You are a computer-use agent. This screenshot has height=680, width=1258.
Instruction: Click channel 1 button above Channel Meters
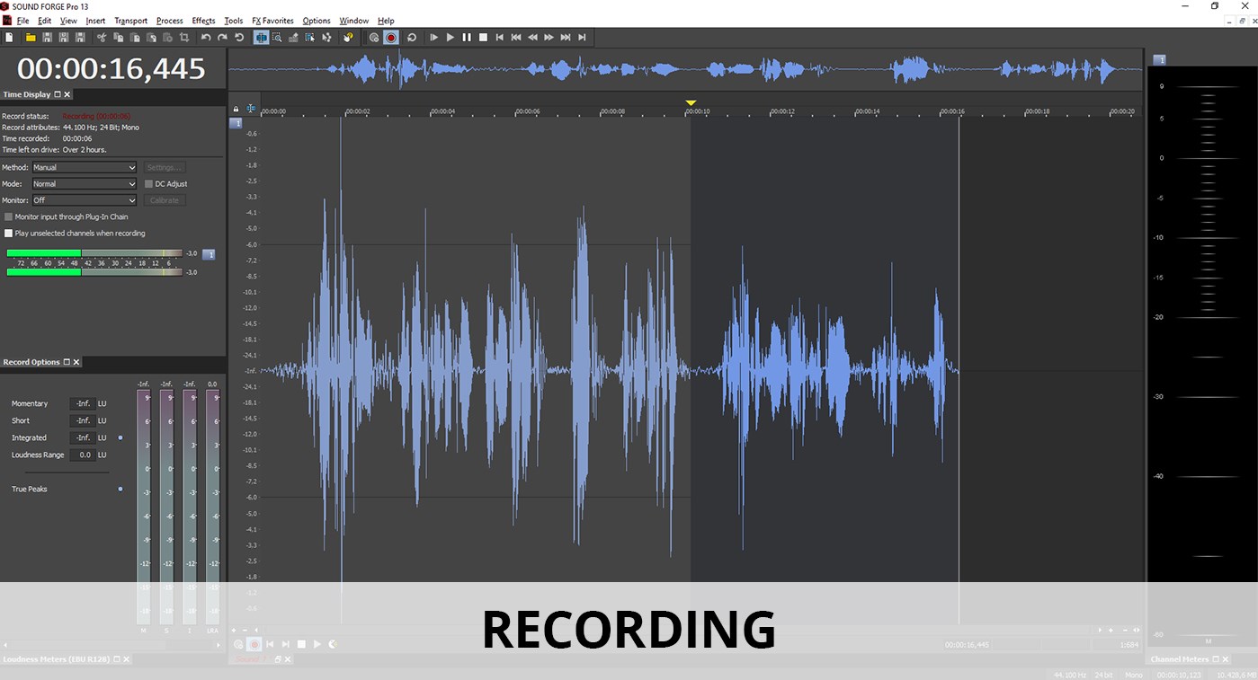[x=1160, y=60]
